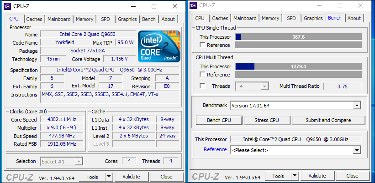The image size is (375, 183).
Task: Click Technology value 45 nm
Action: tap(53, 59)
